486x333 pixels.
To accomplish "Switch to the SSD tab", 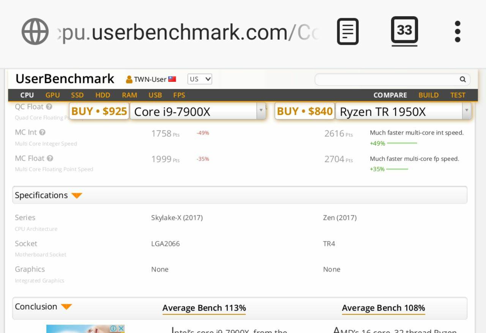I will tap(77, 95).
